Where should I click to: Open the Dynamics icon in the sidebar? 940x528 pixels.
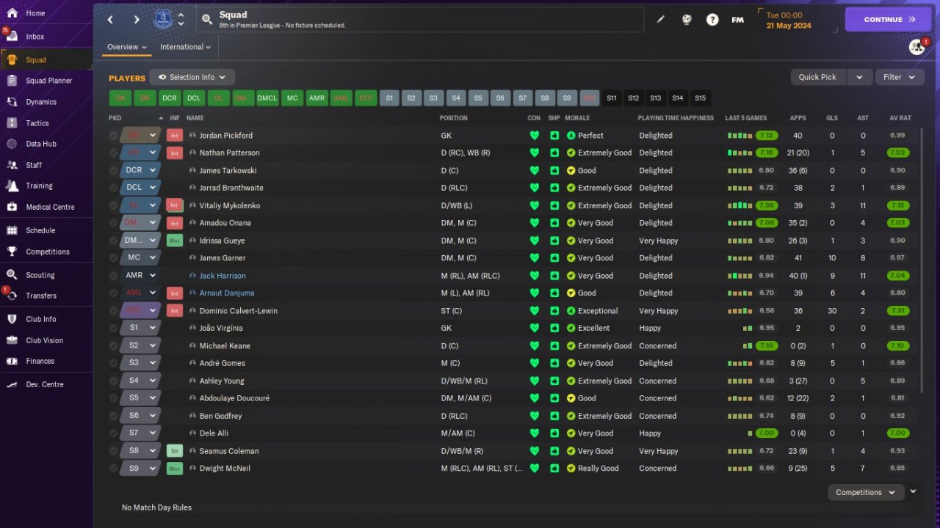pos(12,102)
